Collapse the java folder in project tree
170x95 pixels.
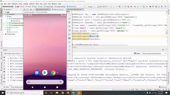(x=5, y=16)
